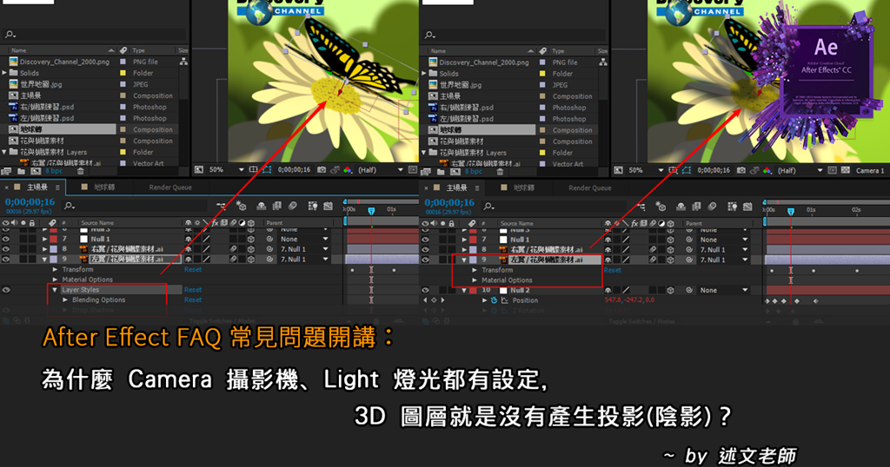Click the RGB channel icon in the right viewer

point(767,170)
